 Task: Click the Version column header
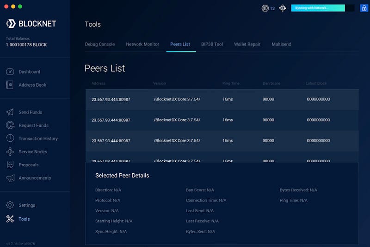160,83
